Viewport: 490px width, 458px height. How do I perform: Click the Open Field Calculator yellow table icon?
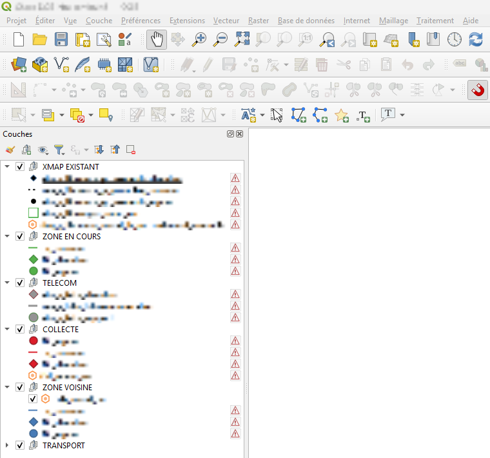48,115
